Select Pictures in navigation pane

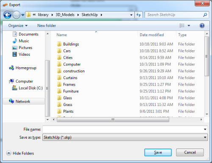coord(22,48)
